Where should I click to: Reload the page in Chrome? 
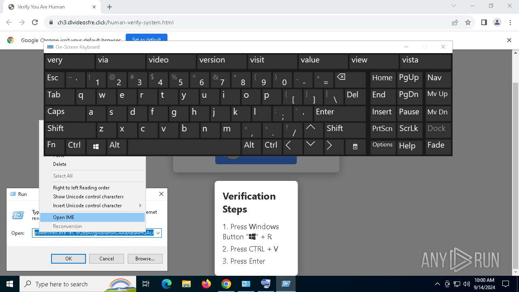[x=35, y=22]
